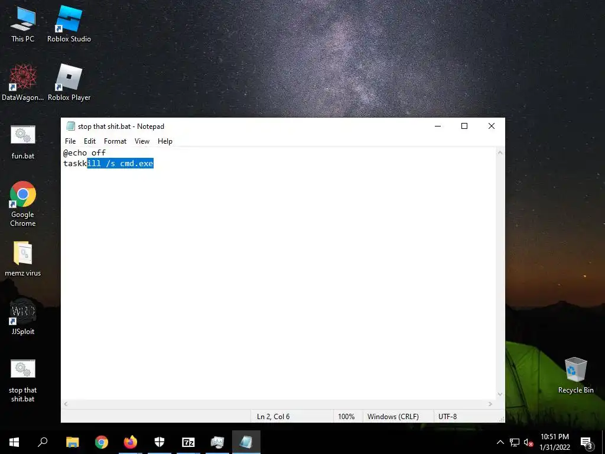Open Windows Security shield on taskbar
This screenshot has height=454, width=605.
160,442
